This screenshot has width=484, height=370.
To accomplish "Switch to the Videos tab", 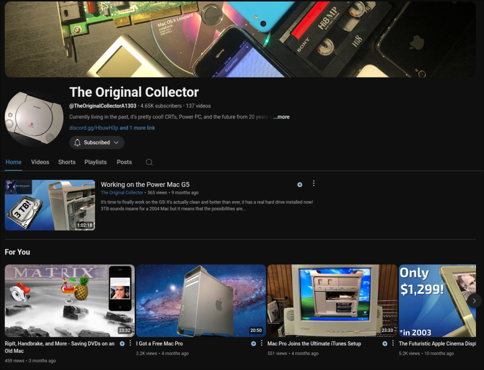I will [40, 162].
